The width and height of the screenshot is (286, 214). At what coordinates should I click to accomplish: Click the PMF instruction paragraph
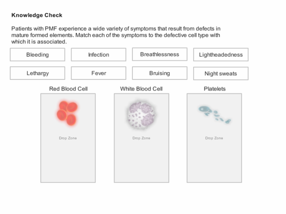(116, 35)
